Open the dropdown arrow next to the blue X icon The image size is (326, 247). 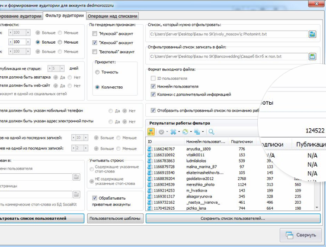(x=179, y=132)
